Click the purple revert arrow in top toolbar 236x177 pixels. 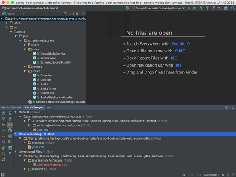(219, 8)
